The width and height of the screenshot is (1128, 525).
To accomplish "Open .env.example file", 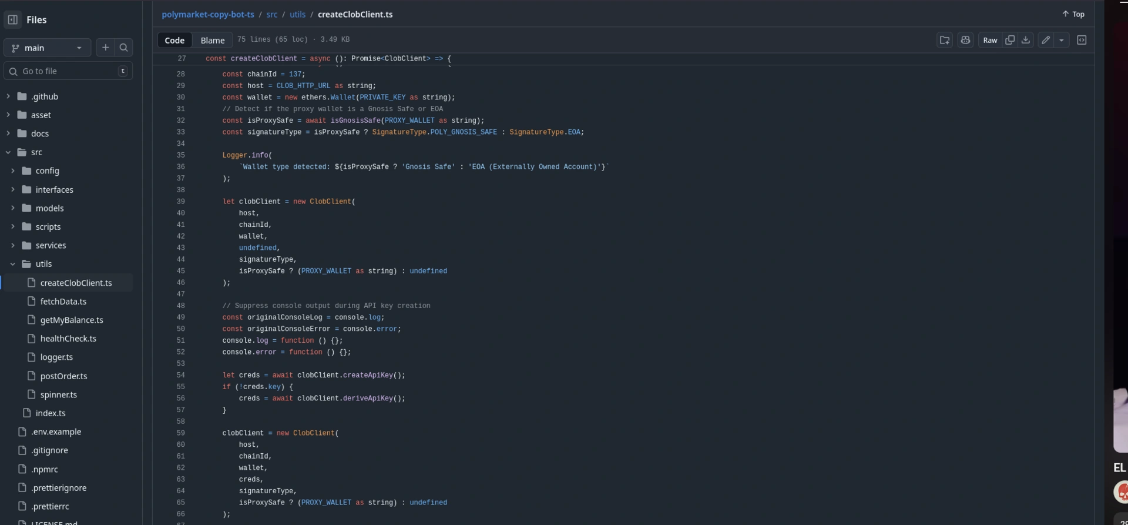I will pos(56,432).
